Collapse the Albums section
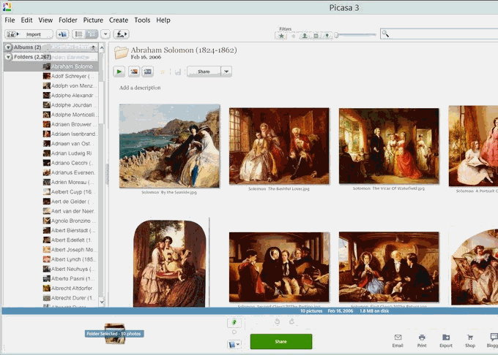498x355 pixels. coord(8,47)
